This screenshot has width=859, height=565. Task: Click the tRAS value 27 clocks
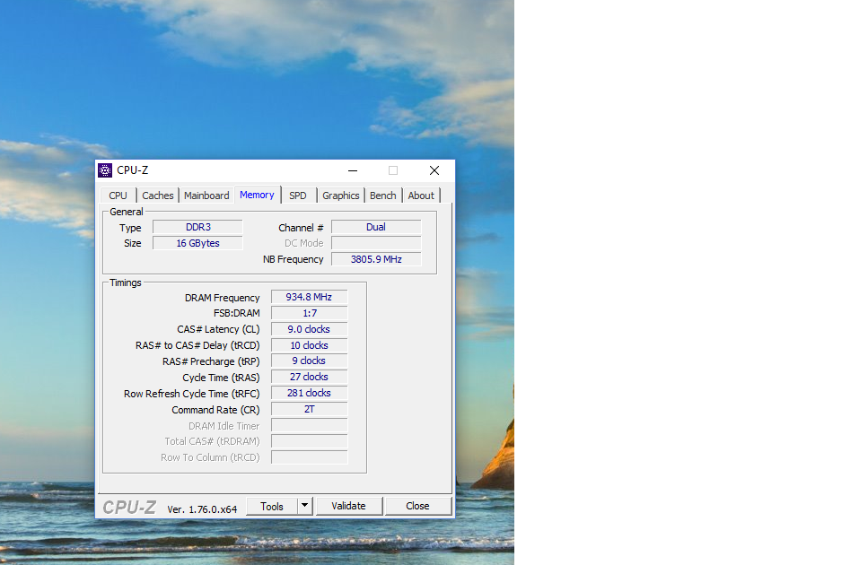click(x=310, y=377)
